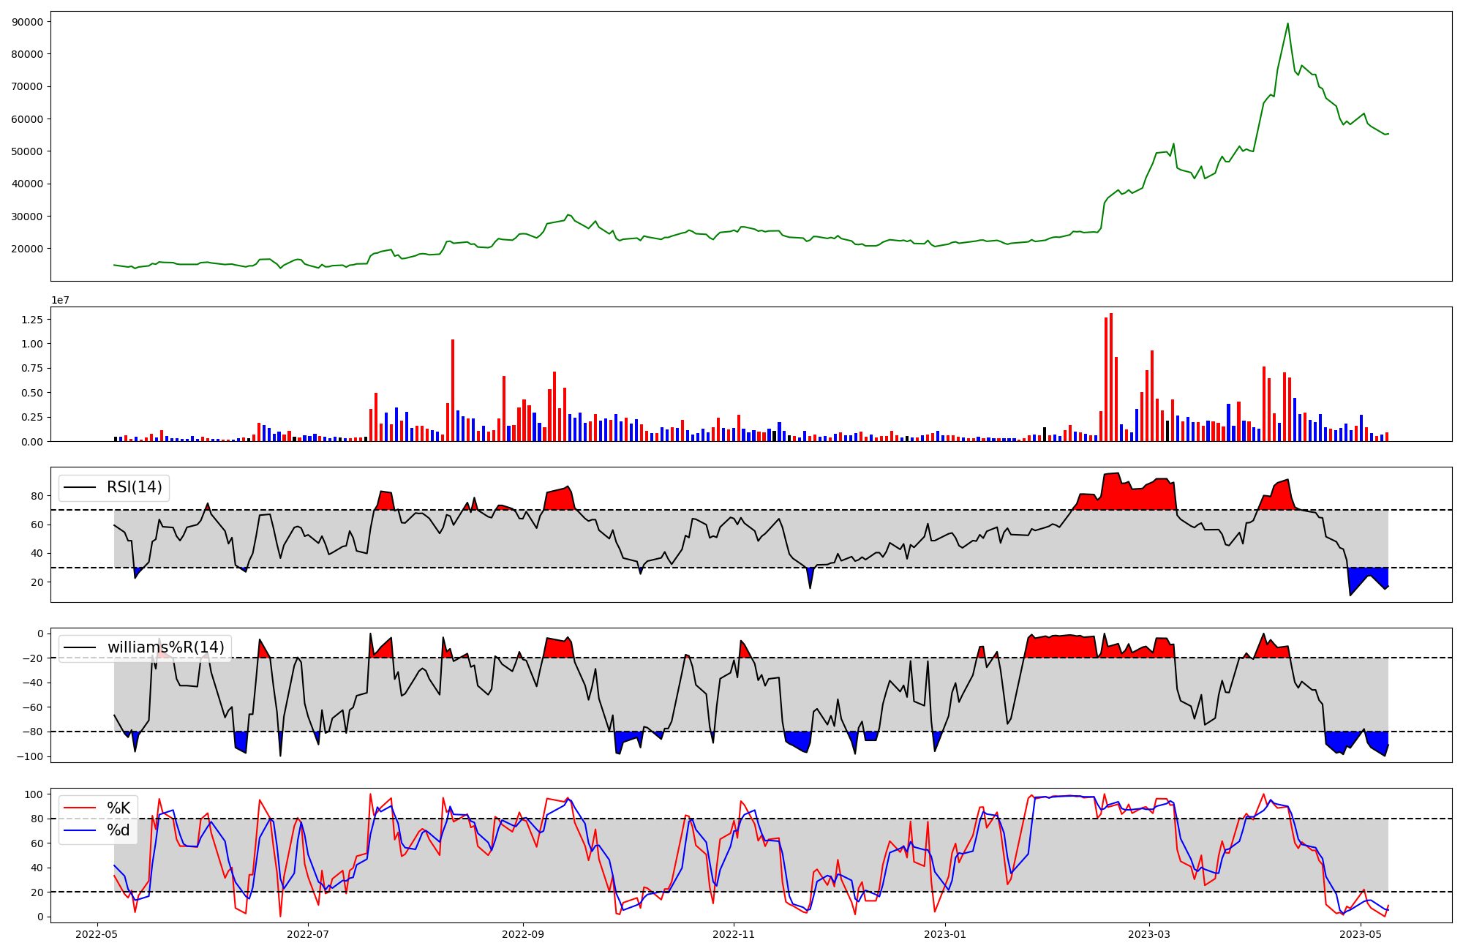The width and height of the screenshot is (1463, 951).
Task: Click the -100 tick on Williams %R axis
Action: coord(30,756)
